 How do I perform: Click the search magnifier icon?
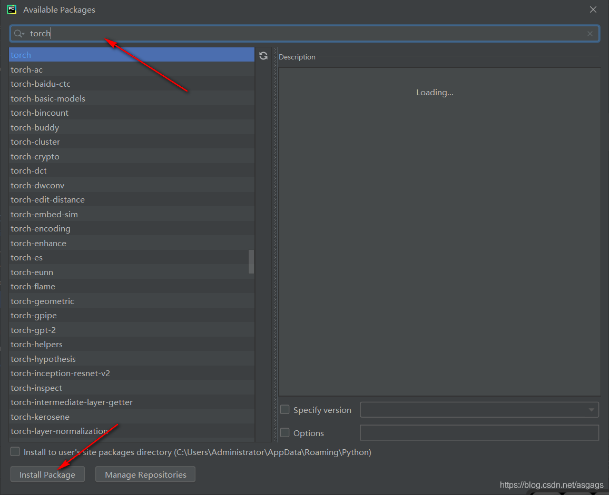18,34
